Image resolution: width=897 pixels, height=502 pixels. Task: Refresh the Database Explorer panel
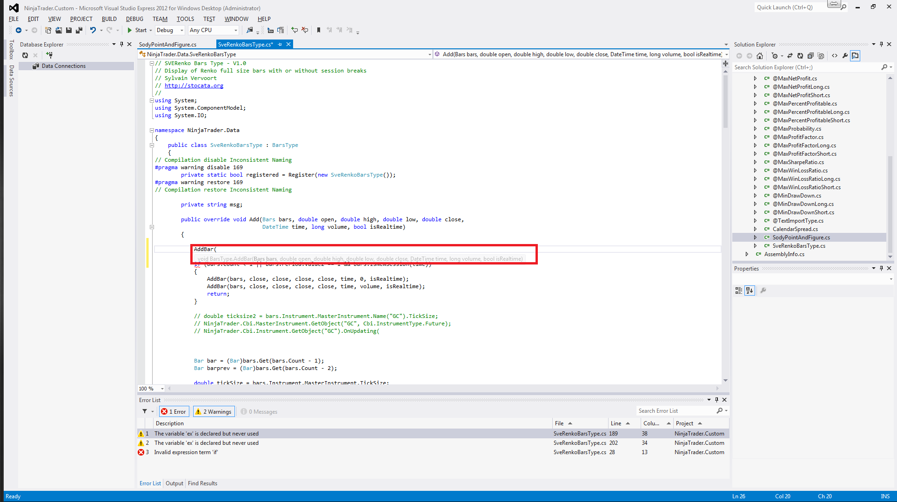25,55
